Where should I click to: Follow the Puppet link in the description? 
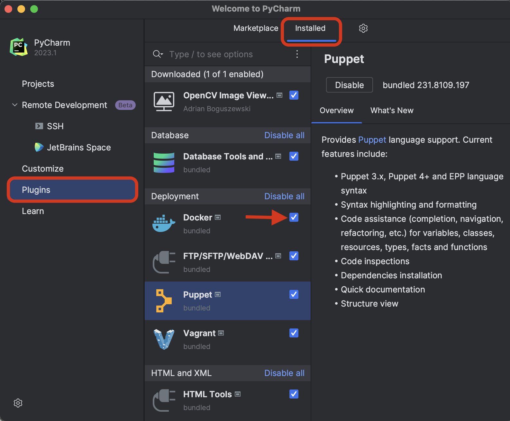[x=372, y=140]
